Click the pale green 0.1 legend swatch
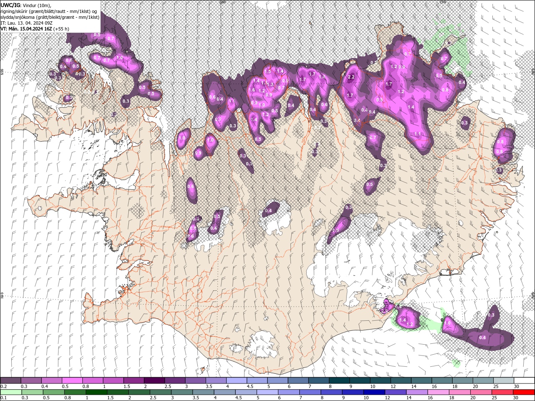Viewport: 535px width, 401px height. (x=10, y=393)
